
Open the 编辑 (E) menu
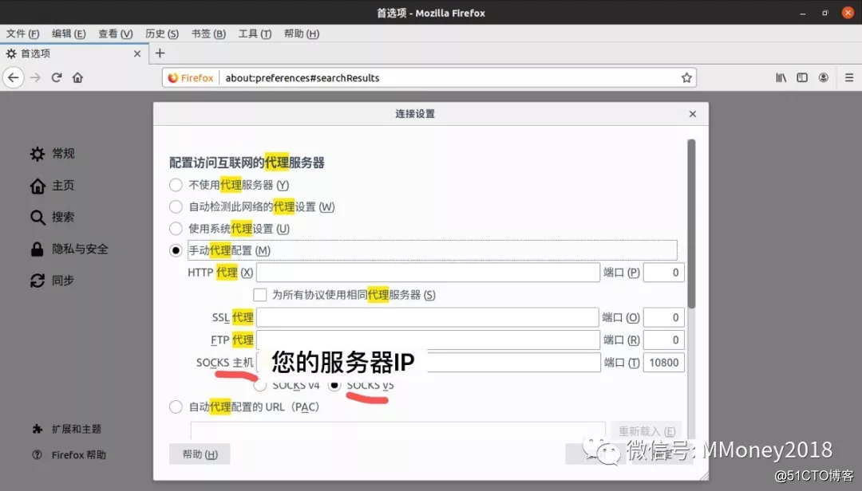pos(69,33)
